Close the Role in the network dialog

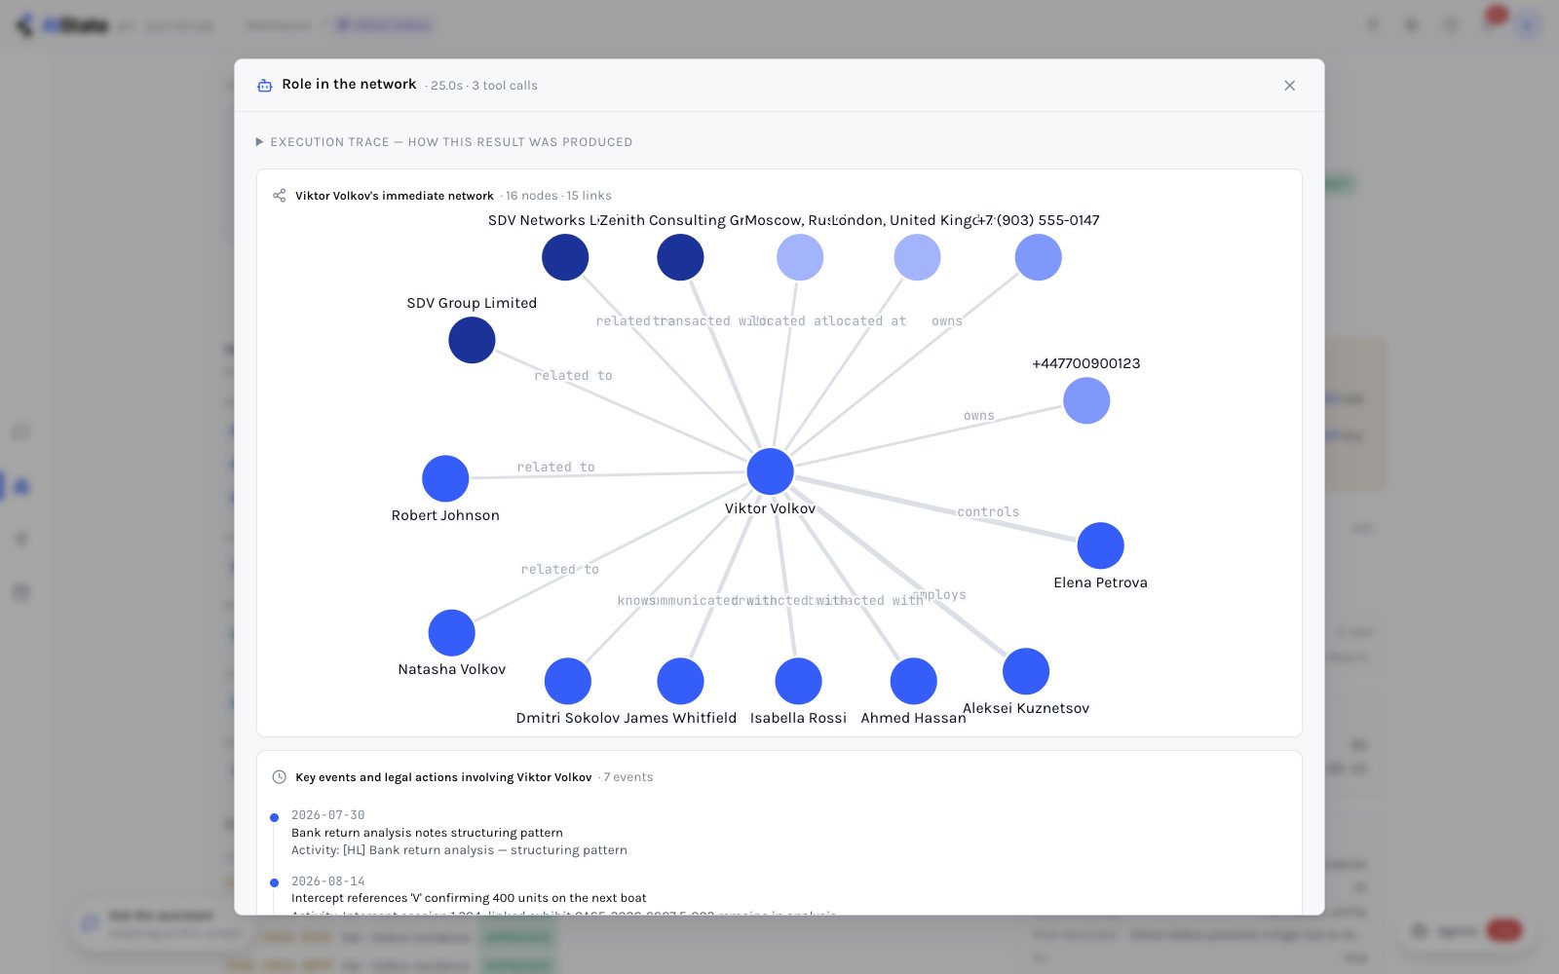pyautogui.click(x=1289, y=86)
